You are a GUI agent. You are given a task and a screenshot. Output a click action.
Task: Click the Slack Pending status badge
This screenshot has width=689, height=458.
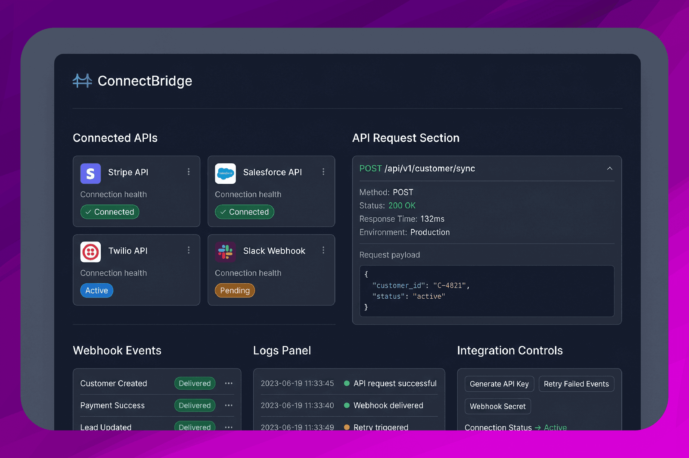235,291
